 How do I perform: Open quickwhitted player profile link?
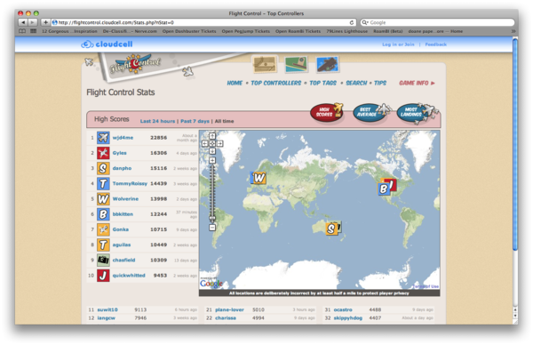(x=129, y=276)
